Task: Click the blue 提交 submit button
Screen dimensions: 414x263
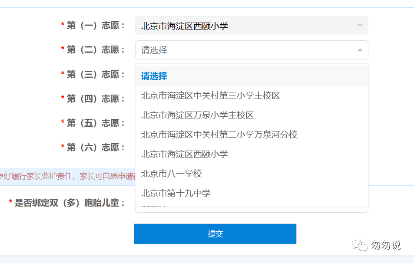Action: pos(215,234)
